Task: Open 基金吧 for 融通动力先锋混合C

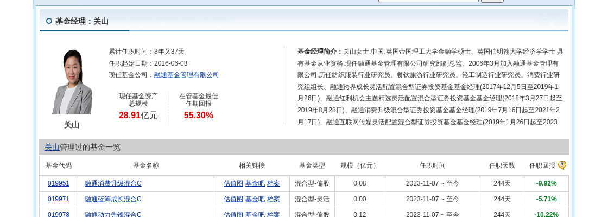Action: (255, 214)
